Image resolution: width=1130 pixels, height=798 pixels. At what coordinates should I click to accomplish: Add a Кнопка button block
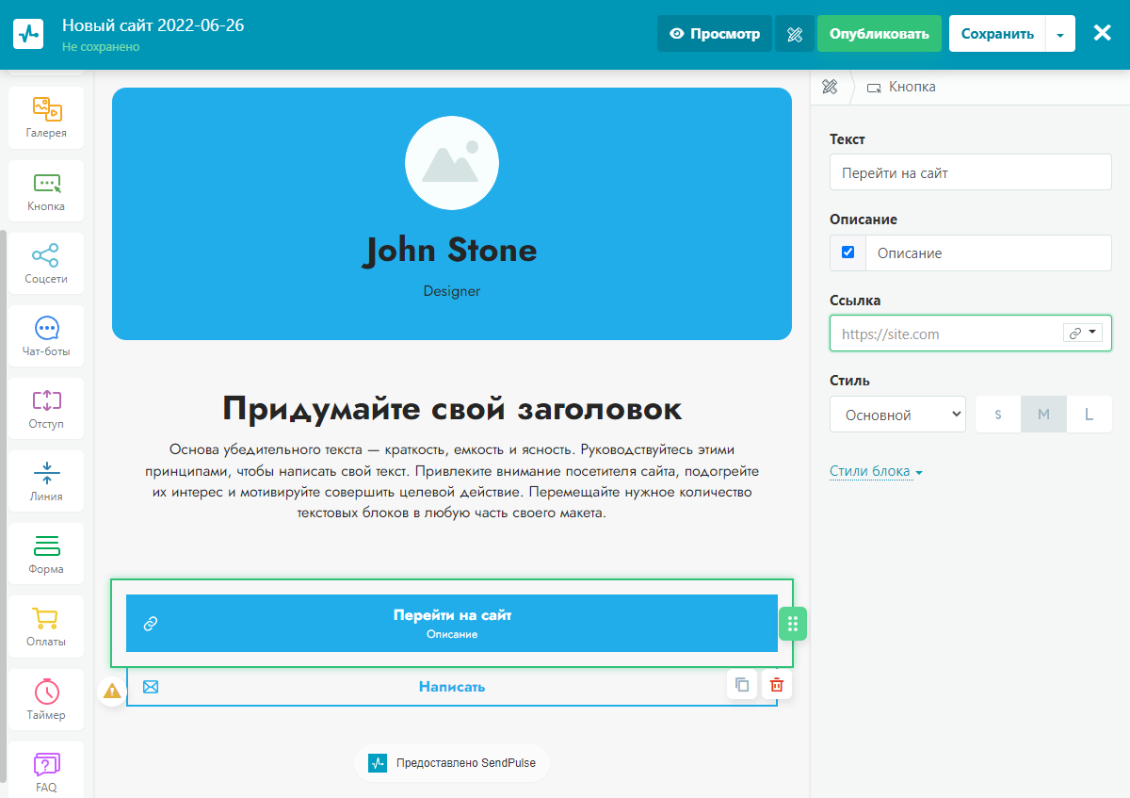(x=46, y=190)
